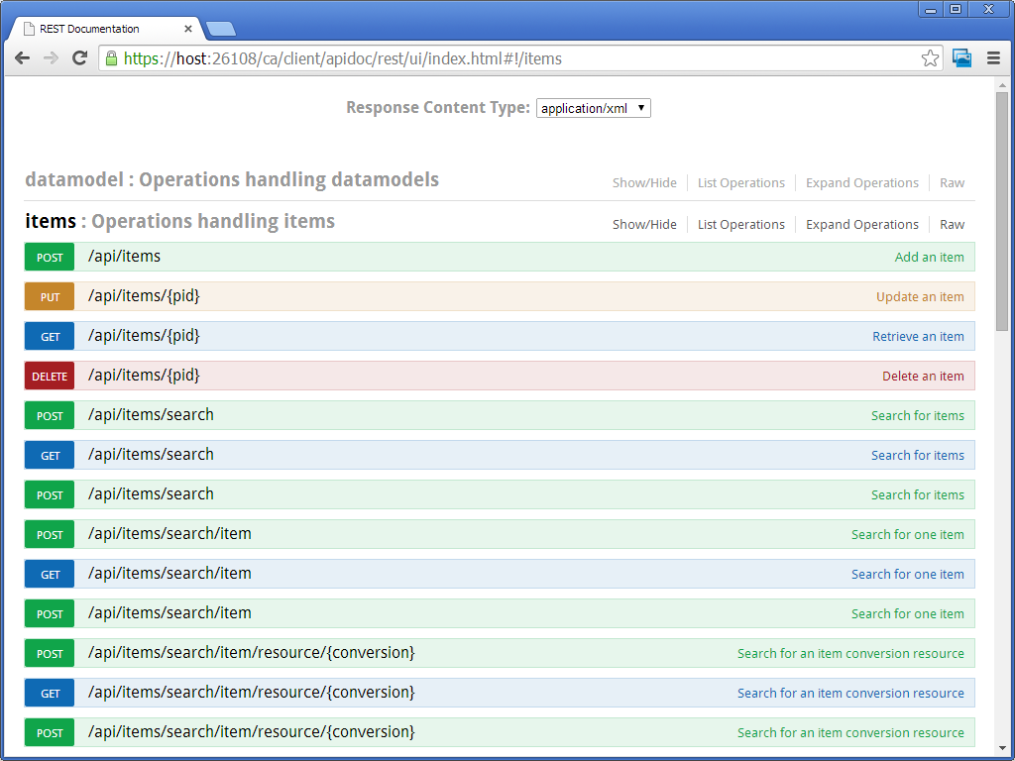Image resolution: width=1015 pixels, height=761 pixels.
Task: Click the blue extension icon beside the star
Action: (961, 58)
